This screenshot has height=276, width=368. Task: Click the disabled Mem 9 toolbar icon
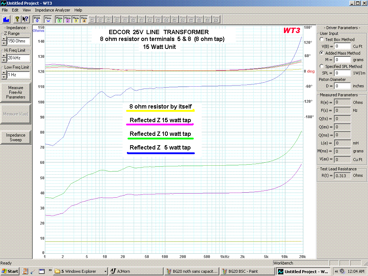(x=125, y=19)
